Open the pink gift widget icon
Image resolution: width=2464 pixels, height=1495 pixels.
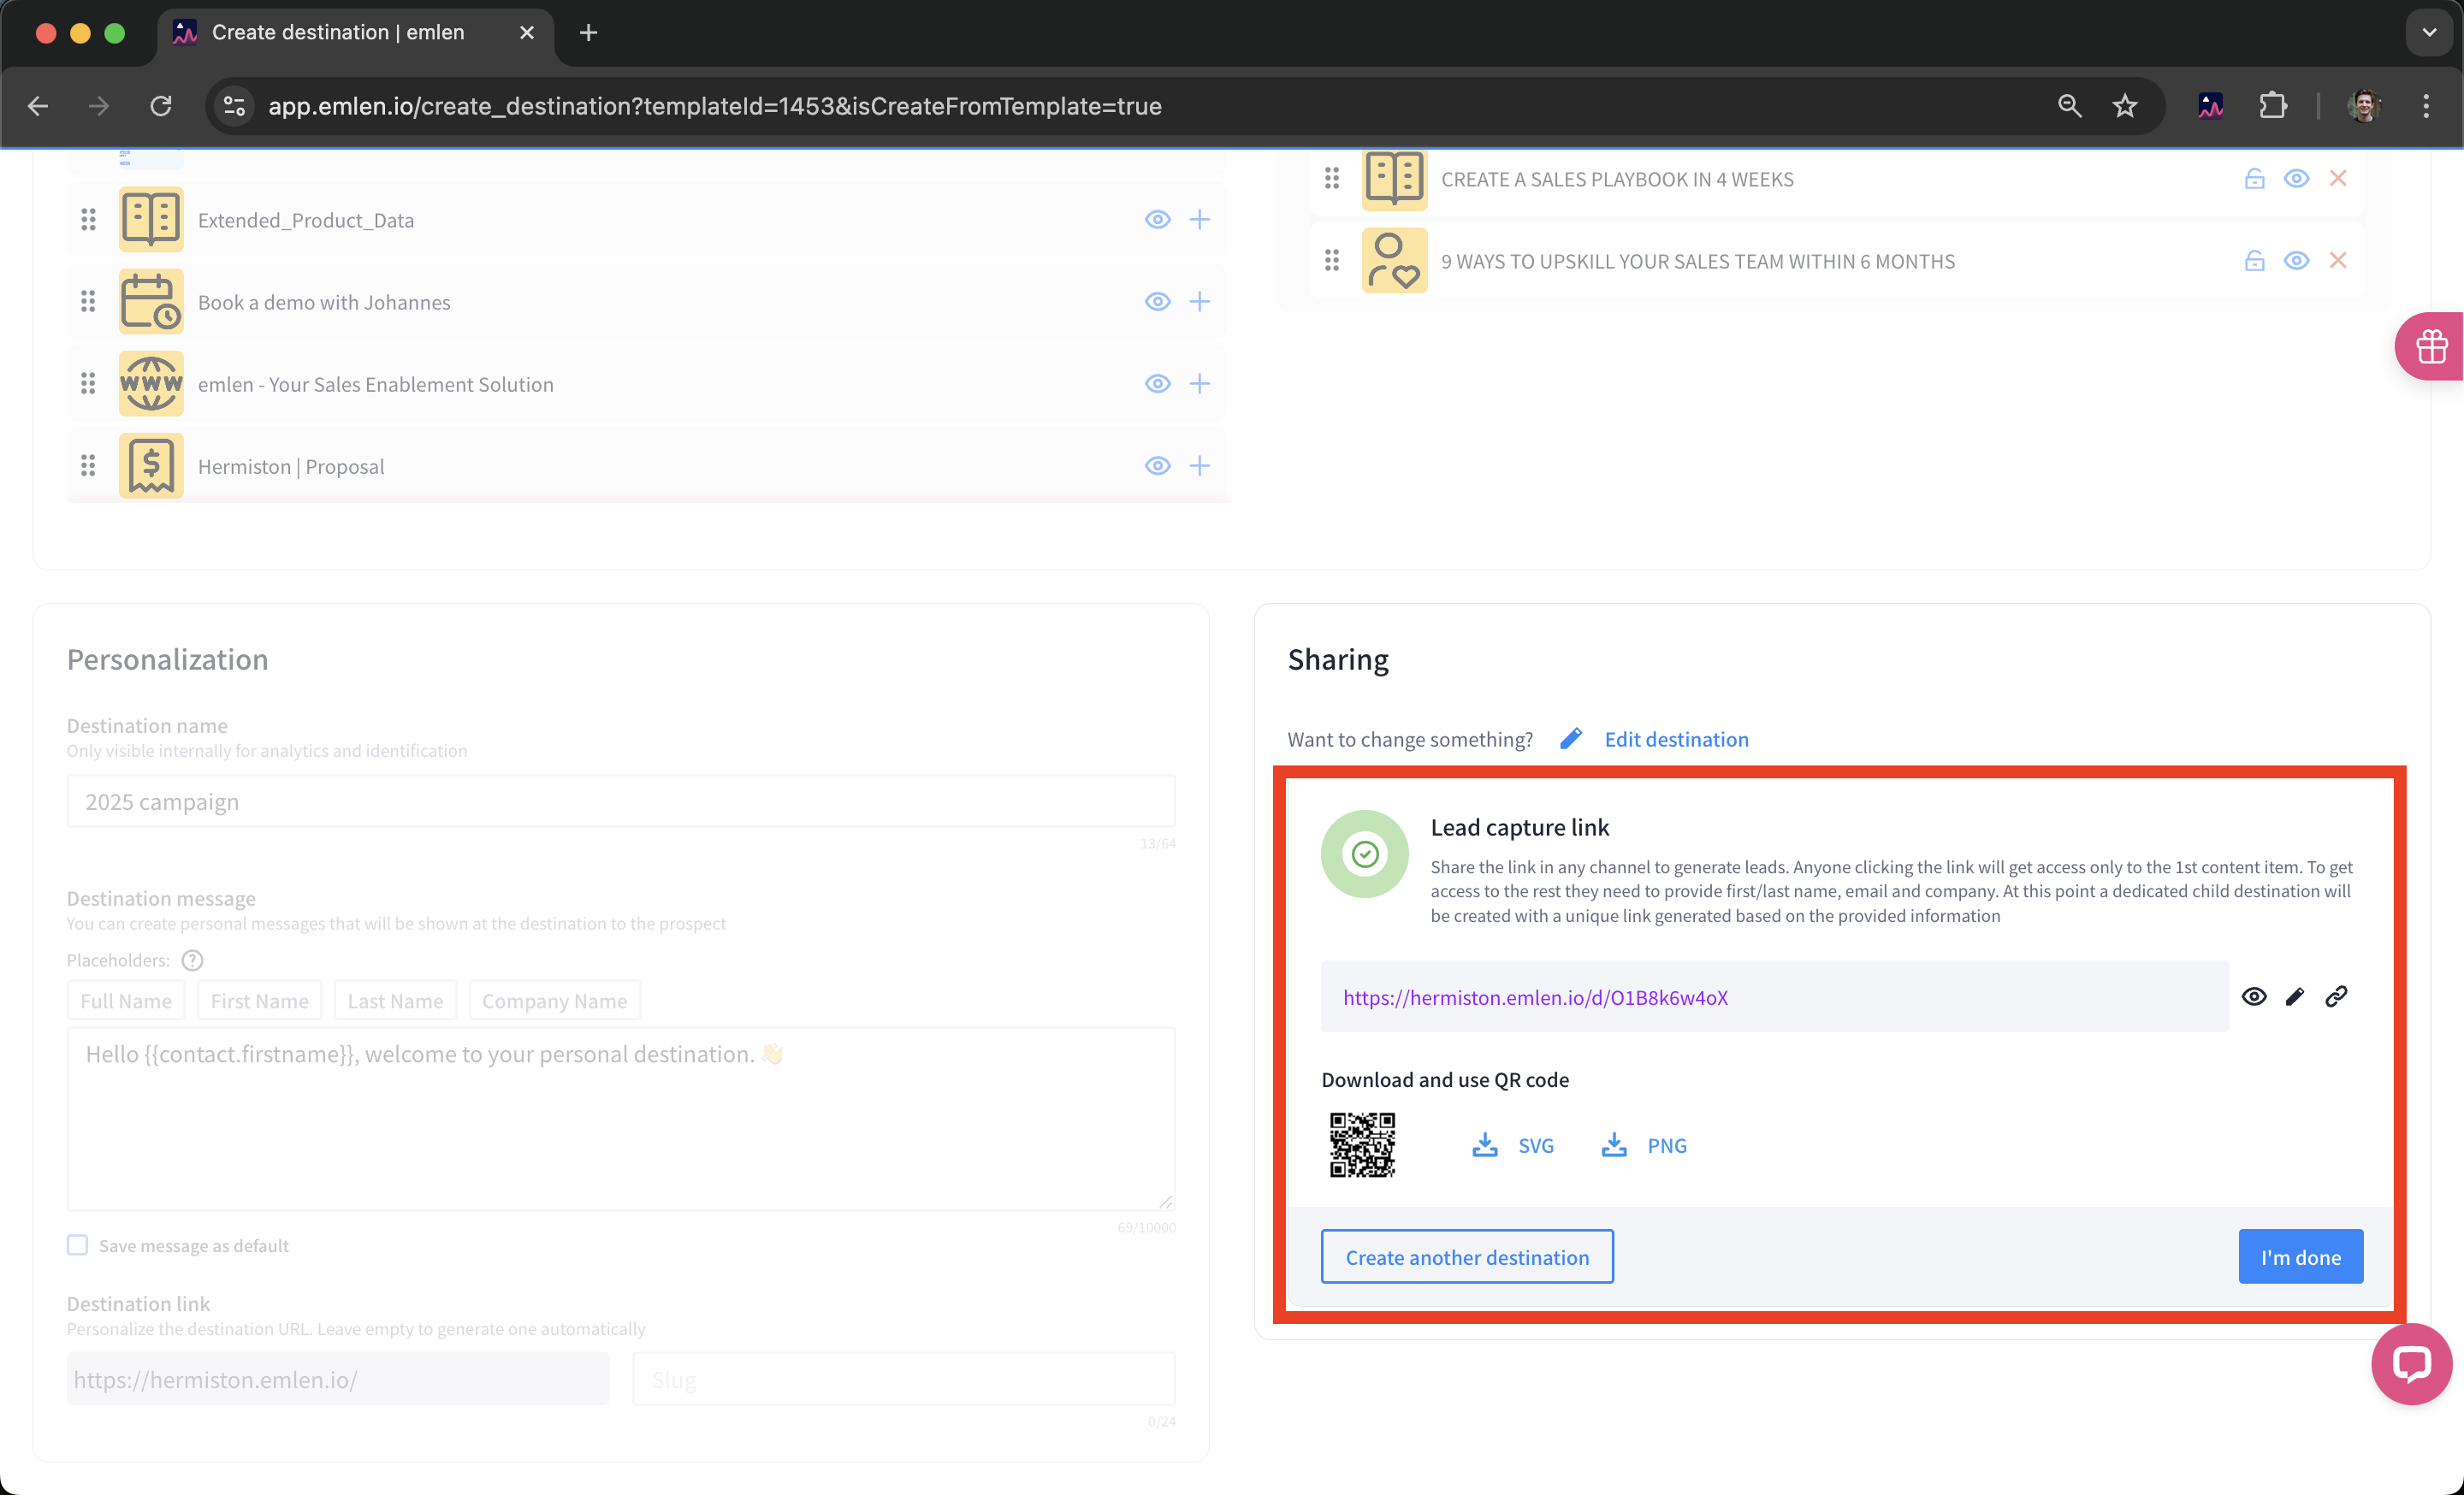tap(2431, 346)
